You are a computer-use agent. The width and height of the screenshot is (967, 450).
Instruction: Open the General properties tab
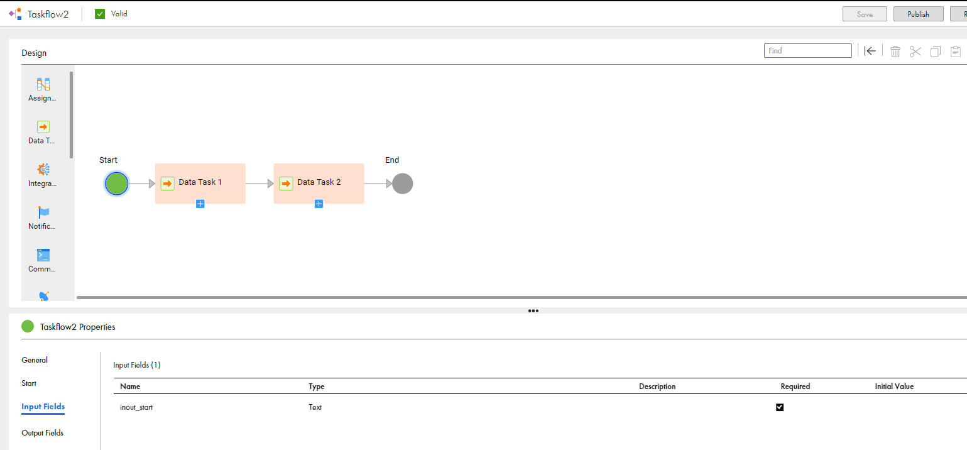pos(35,360)
